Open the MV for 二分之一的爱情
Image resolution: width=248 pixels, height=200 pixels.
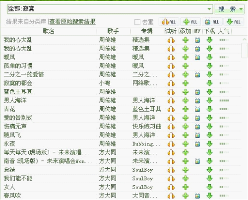click(x=197, y=74)
